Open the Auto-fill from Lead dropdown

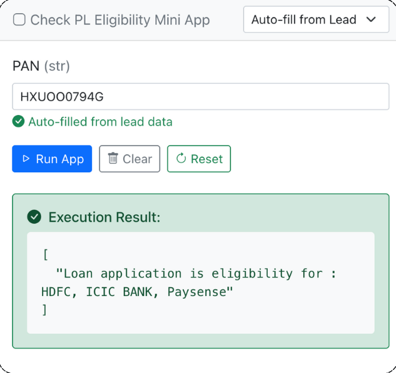(316, 19)
